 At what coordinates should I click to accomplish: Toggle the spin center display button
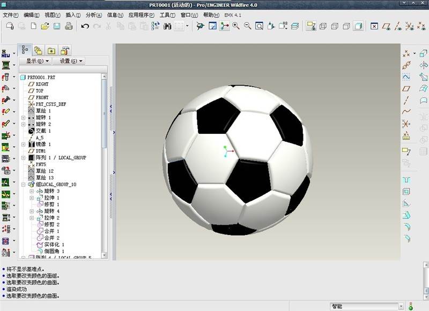[x=224, y=26]
